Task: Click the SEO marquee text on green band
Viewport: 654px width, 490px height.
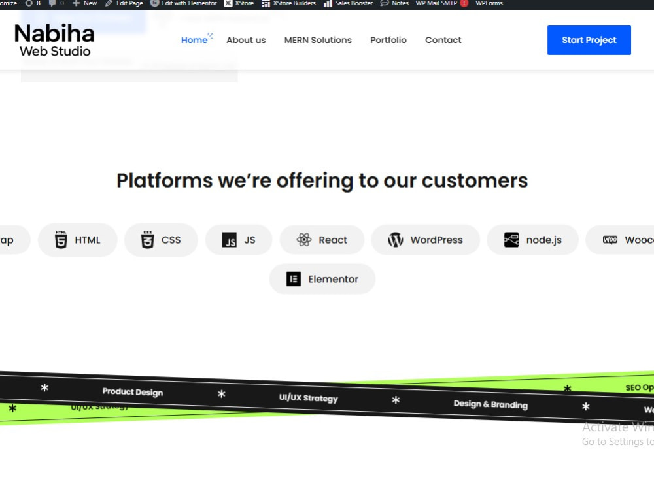Action: click(640, 387)
